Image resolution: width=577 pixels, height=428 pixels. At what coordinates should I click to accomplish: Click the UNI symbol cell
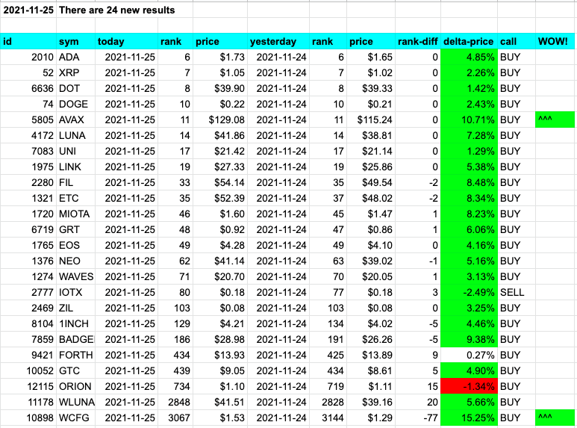76,151
